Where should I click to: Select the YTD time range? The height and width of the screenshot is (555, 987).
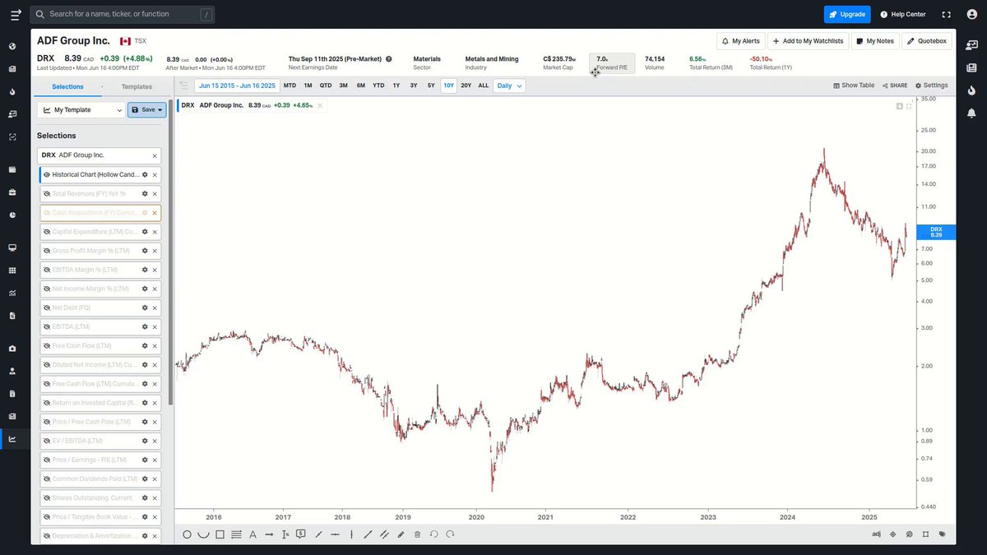point(378,86)
